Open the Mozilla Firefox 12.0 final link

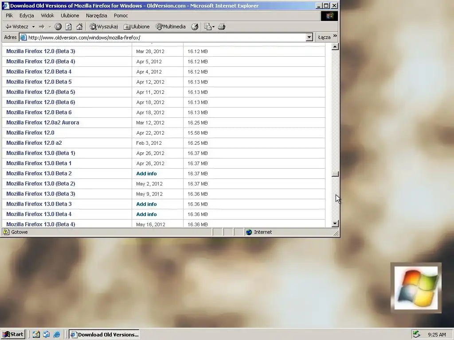(30, 133)
